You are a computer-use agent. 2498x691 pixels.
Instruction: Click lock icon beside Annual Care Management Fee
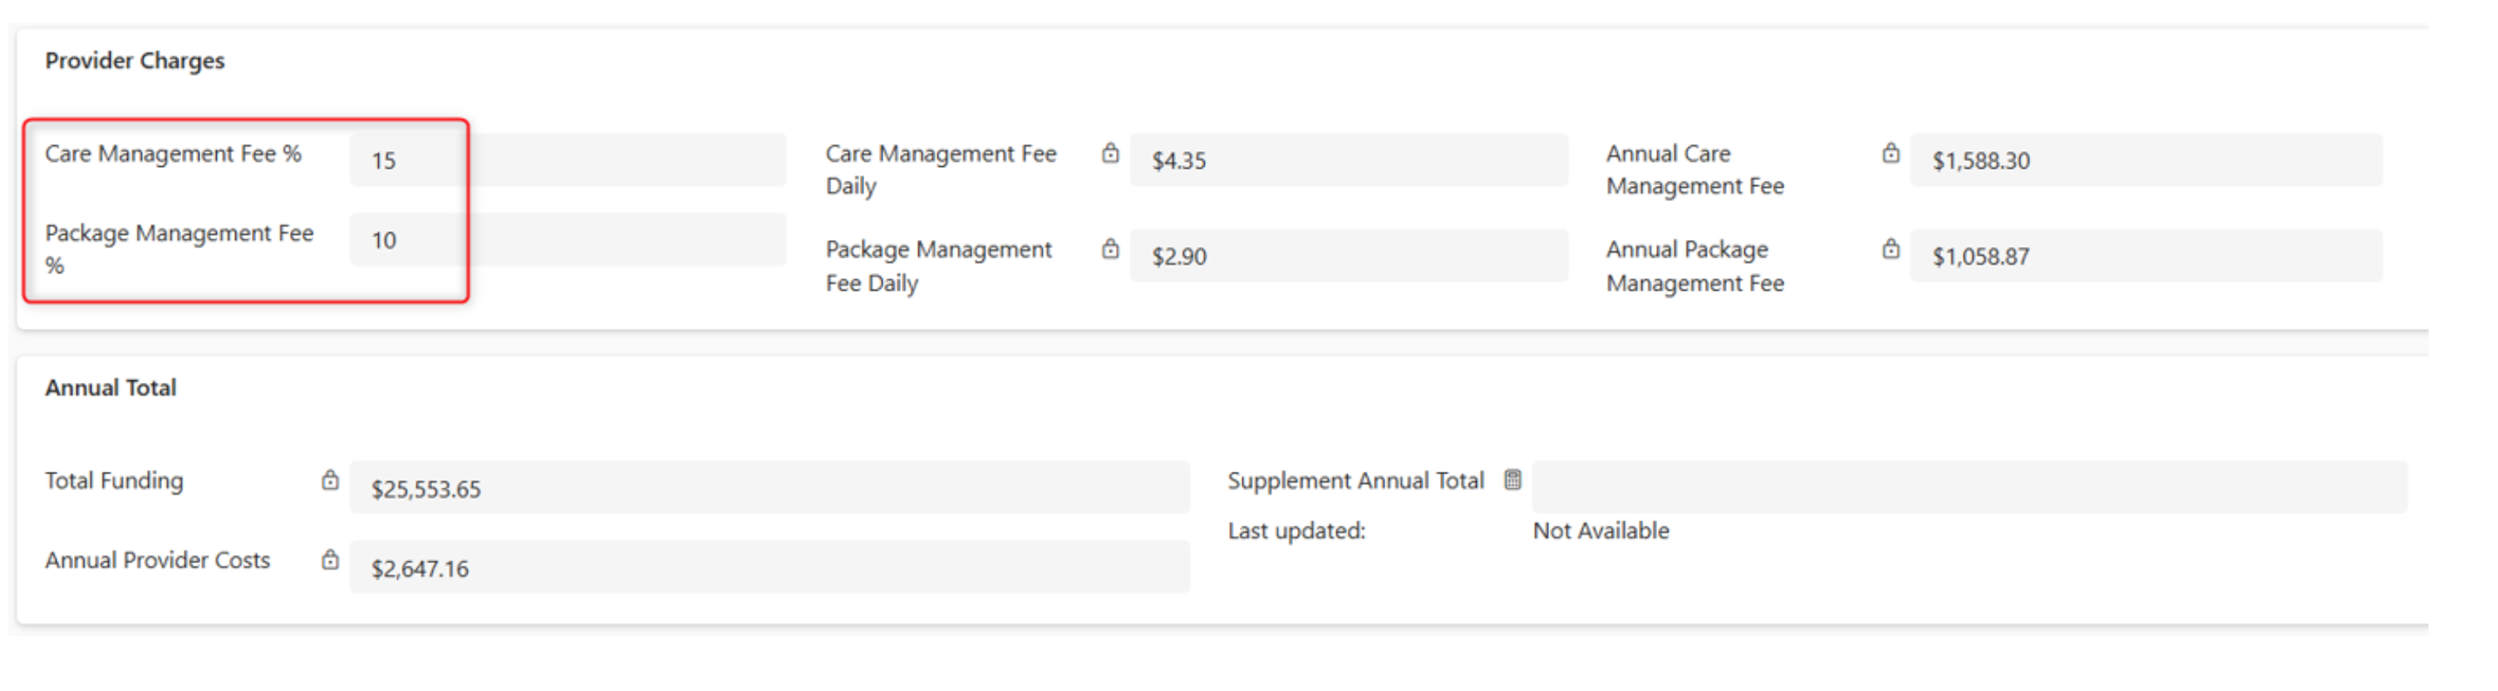(x=1890, y=153)
